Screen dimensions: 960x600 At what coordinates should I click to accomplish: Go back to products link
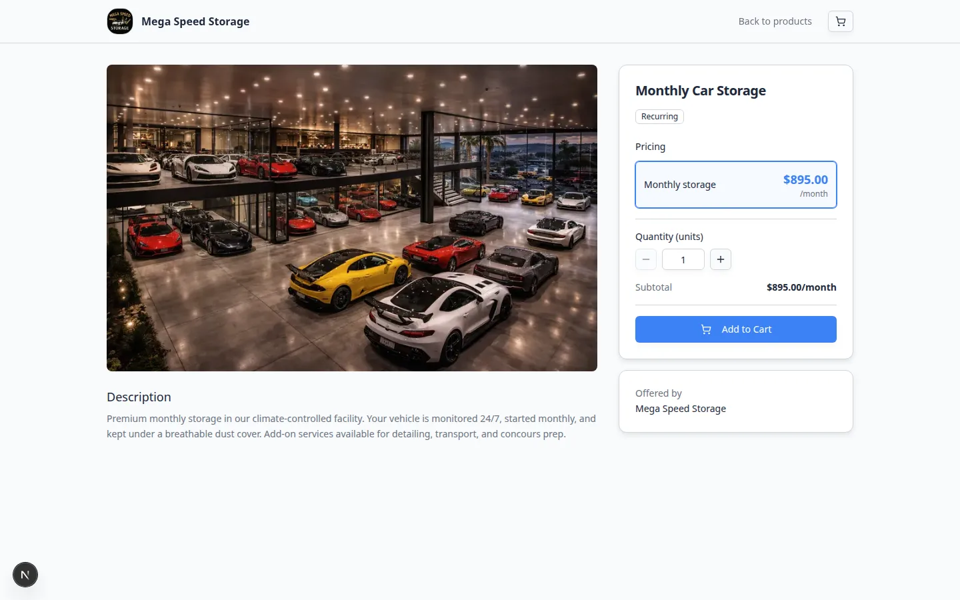(775, 21)
